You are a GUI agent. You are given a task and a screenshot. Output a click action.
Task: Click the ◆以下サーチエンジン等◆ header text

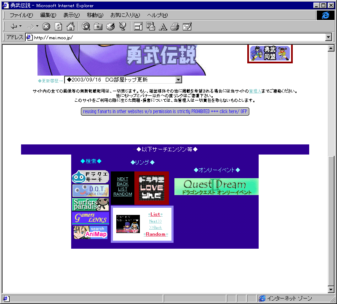(167, 149)
